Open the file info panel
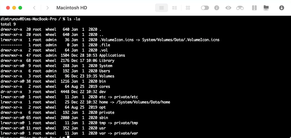Image resolution: width=291 pixels, height=138 pixels. tap(217, 8)
